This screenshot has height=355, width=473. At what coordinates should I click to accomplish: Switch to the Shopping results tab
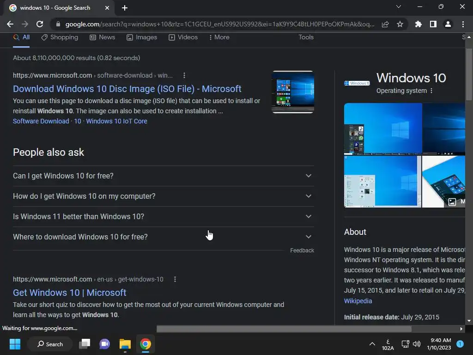pyautogui.click(x=60, y=37)
